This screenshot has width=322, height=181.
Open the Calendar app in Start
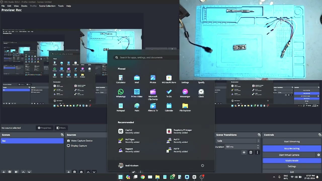point(169,107)
